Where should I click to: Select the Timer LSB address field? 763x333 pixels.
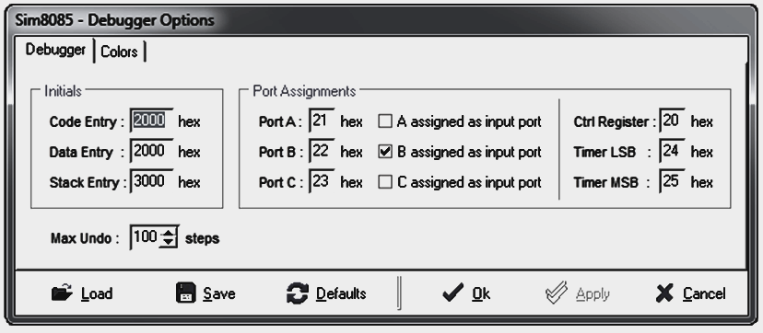coord(673,151)
